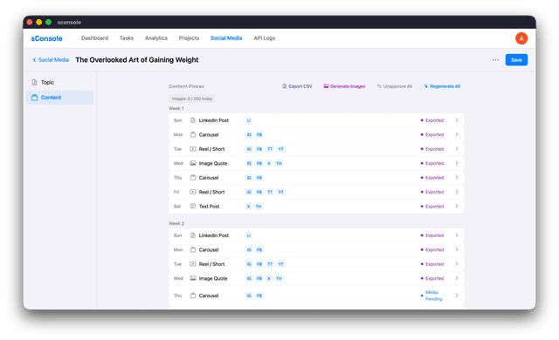The image size is (559, 340).
Task: Open the Projects nav item
Action: pyautogui.click(x=189, y=38)
